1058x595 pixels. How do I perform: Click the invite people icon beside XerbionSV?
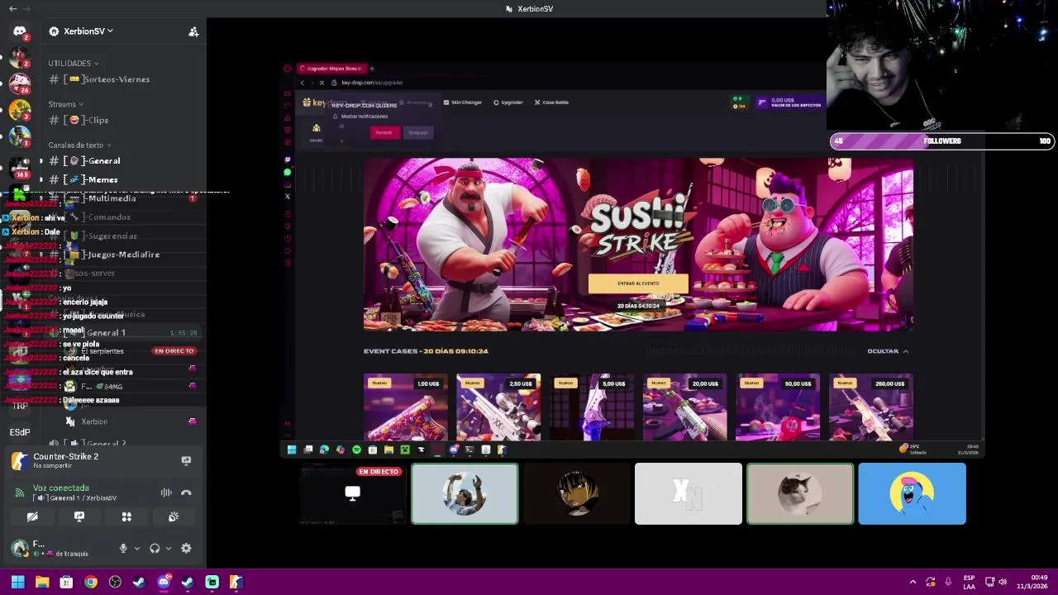click(x=193, y=31)
